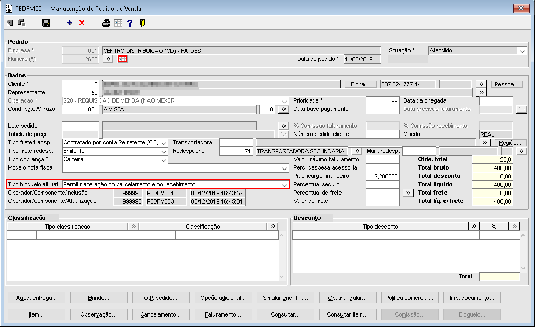
Task: Click the Cancelamento... button
Action: point(161,314)
